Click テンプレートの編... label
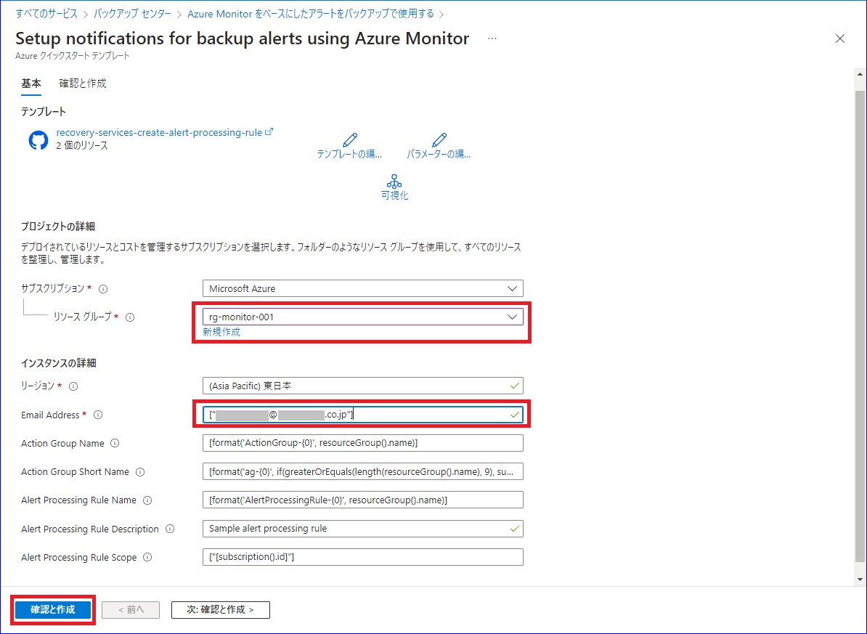Screen dimensions: 867x634 click(x=349, y=155)
